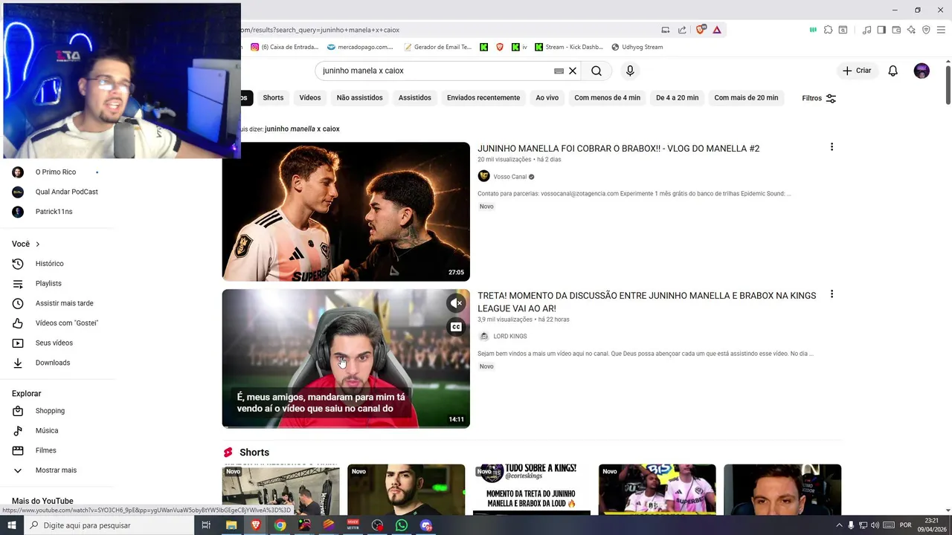Click the install app icon in address bar

click(666, 30)
